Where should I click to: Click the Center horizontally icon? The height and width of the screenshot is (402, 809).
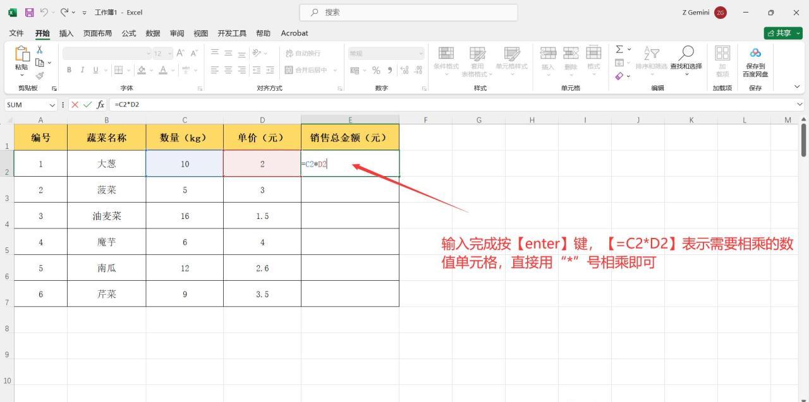(x=229, y=69)
